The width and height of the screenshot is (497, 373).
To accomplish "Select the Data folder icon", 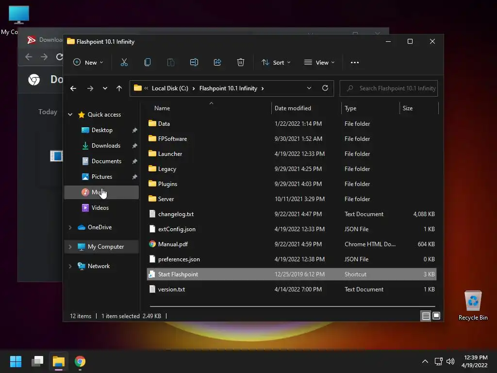I will coord(152,123).
